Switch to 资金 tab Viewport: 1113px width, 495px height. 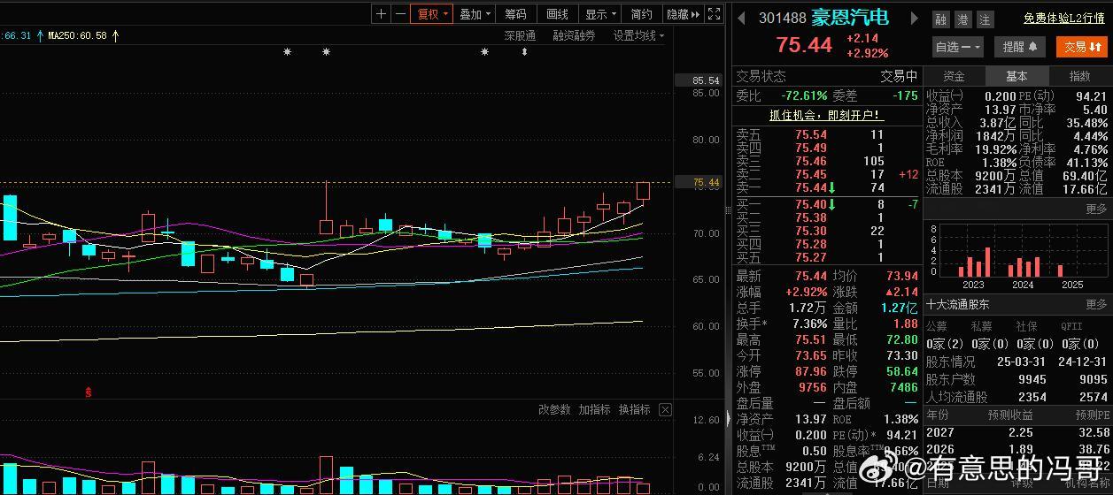954,76
